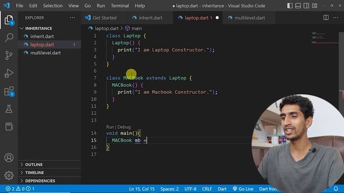Click the split editor right icon
Image resolution: width=344 pixels, height=193 pixels.
326,18
